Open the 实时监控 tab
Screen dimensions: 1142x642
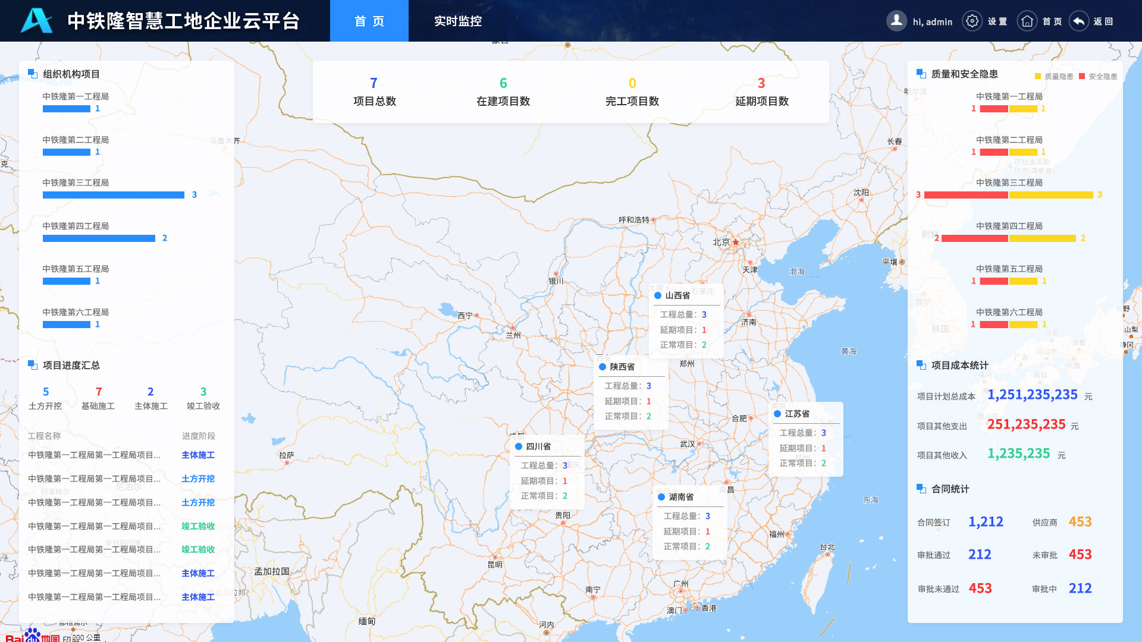[457, 21]
